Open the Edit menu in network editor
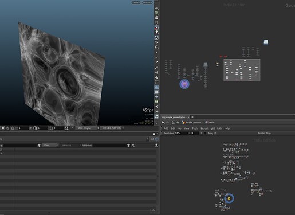This screenshot has height=215, width=295. coord(173,128)
